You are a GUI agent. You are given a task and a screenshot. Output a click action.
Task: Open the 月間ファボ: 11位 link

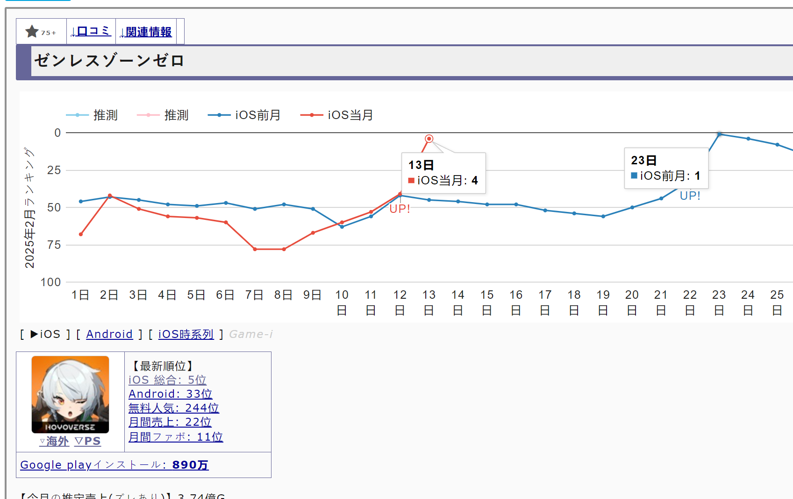176,437
